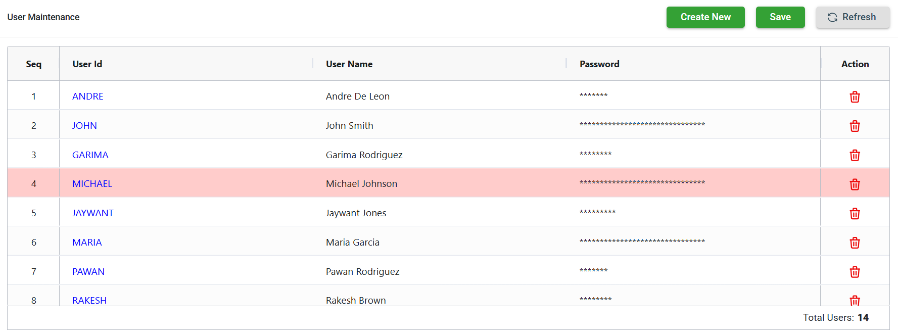Open the ANDRE user ID link
Screen dimensions: 898x336
point(88,97)
